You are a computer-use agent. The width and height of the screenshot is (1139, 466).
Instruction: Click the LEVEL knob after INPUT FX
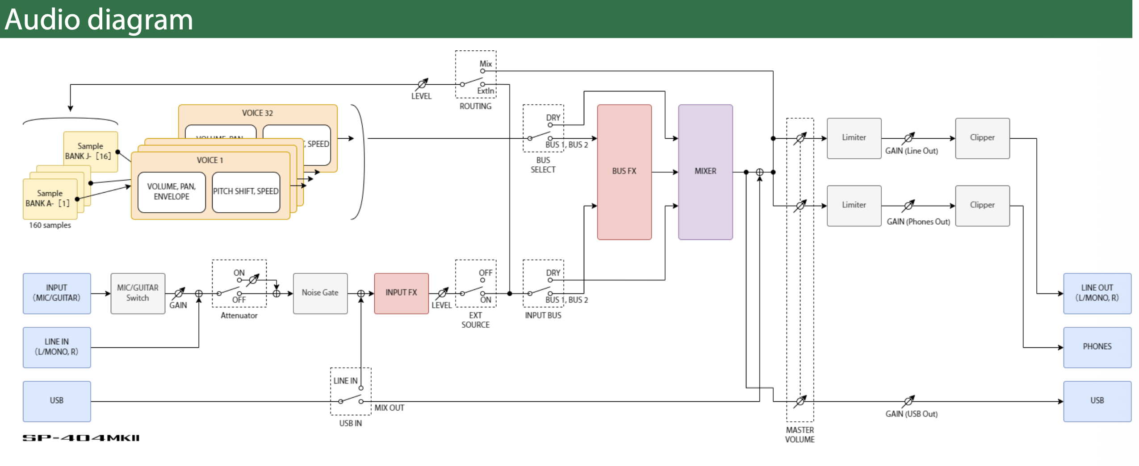click(442, 293)
